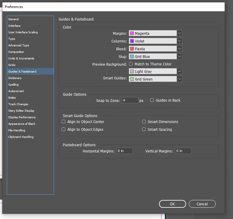
Task: Confirm preferences with OK button
Action: (x=173, y=204)
